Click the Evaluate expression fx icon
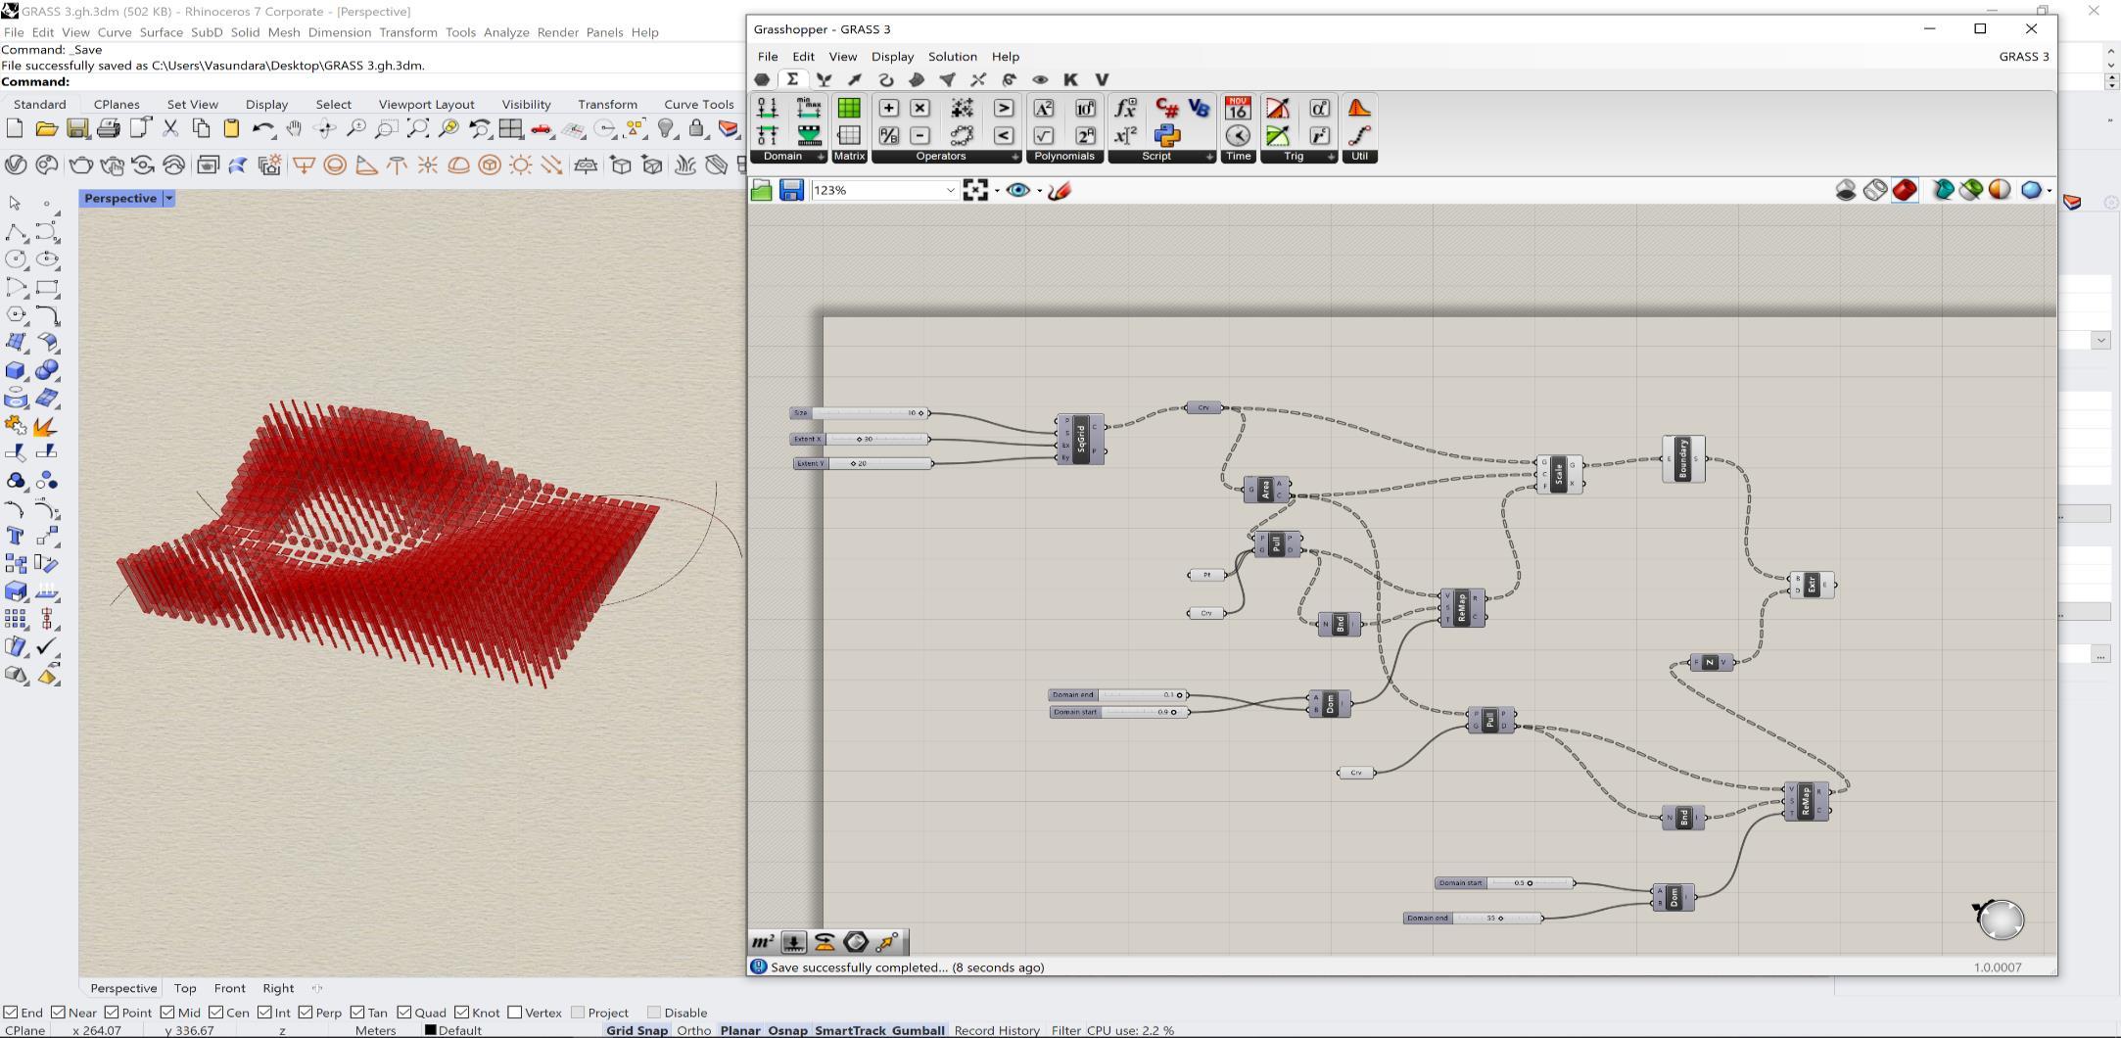Viewport: 2121px width, 1038px height. tap(1125, 108)
